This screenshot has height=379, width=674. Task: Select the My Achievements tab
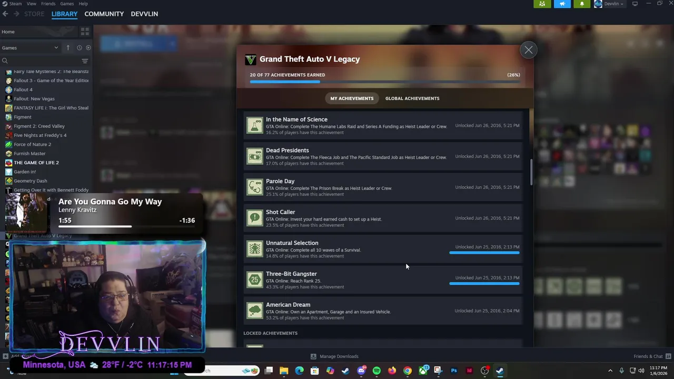352,98
